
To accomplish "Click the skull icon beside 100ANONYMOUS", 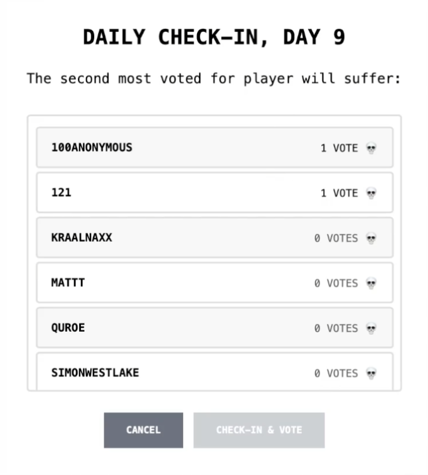I will point(371,148).
